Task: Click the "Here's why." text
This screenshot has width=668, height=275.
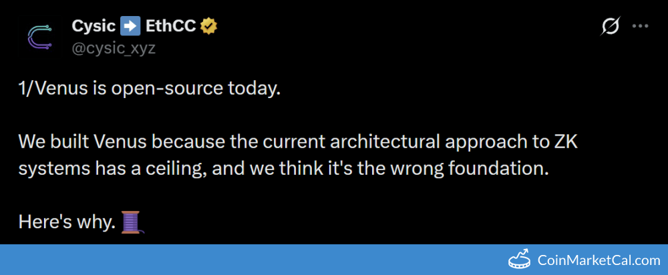Action: pos(67,222)
